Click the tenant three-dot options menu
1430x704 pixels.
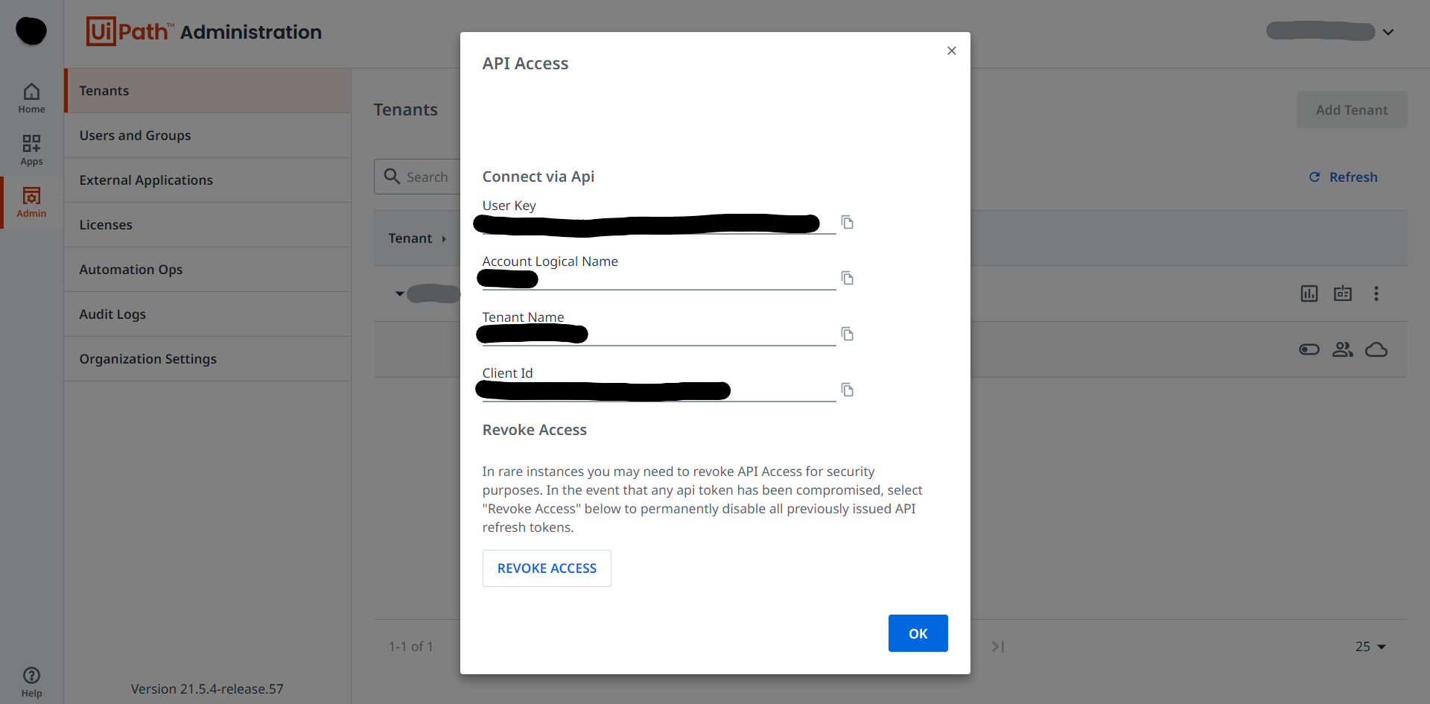coord(1376,294)
